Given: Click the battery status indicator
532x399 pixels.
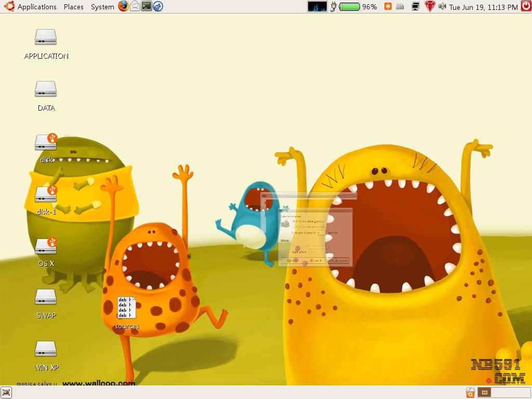Looking at the screenshot, I should click(x=350, y=7).
